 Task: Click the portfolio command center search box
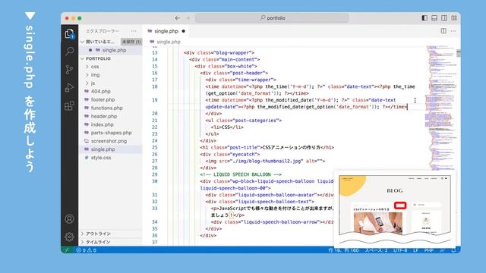pyautogui.click(x=272, y=18)
